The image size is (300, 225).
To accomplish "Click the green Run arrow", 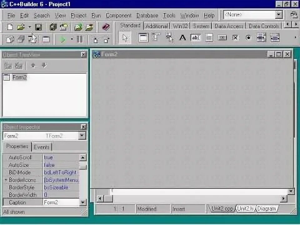I will point(62,40).
